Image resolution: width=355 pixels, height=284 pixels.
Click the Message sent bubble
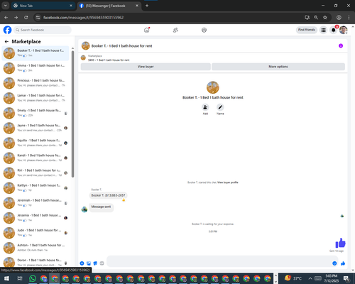tap(101, 207)
